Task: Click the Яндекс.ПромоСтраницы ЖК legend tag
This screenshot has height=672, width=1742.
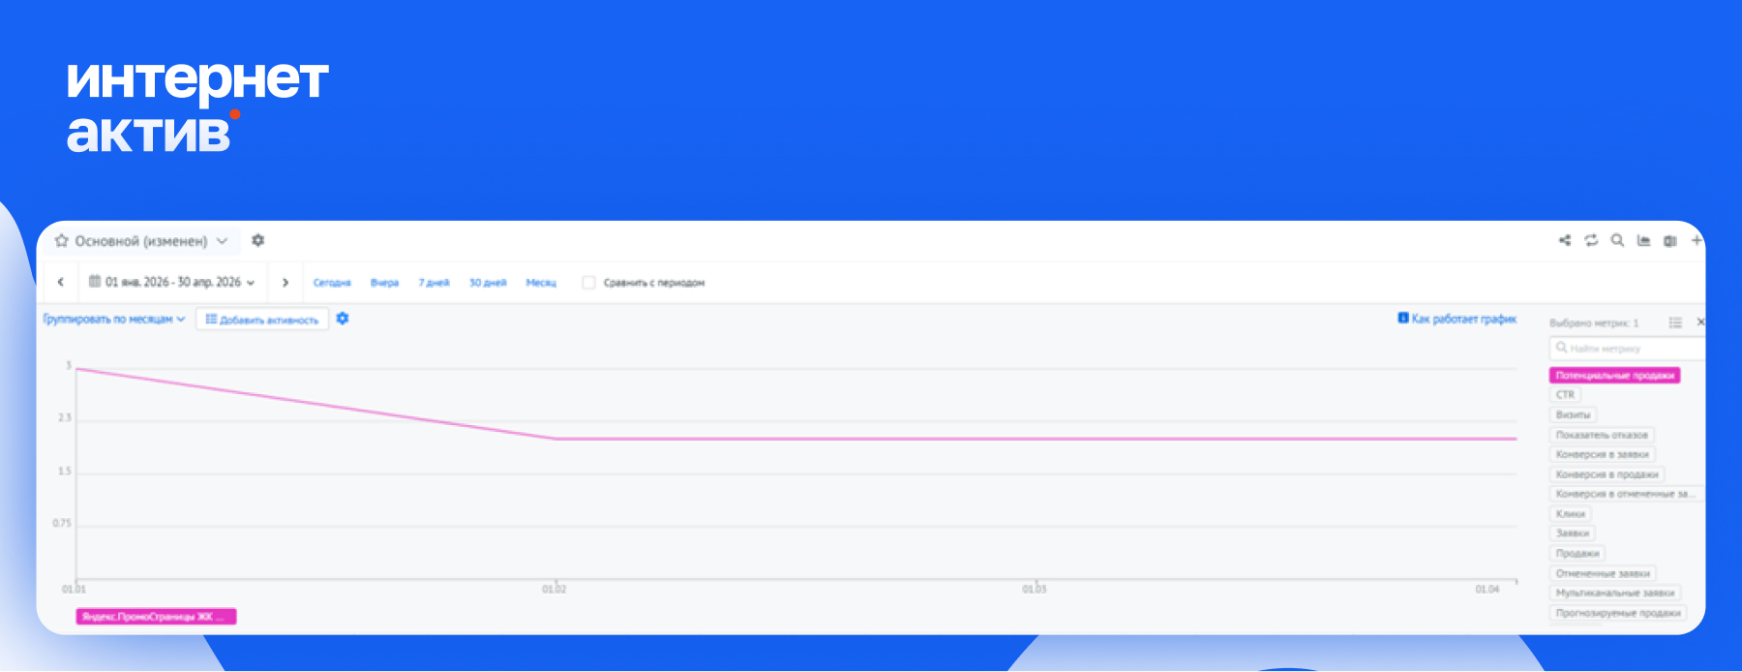Action: tap(156, 617)
